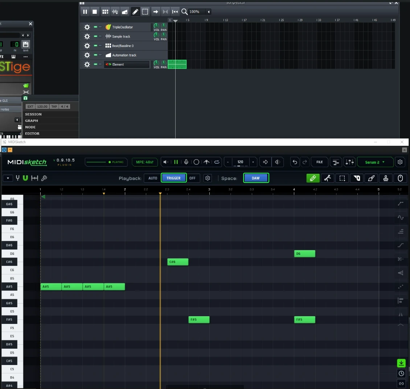410x389 pixels.
Task: Open playback settings gear beside OFF
Action: coord(208,178)
